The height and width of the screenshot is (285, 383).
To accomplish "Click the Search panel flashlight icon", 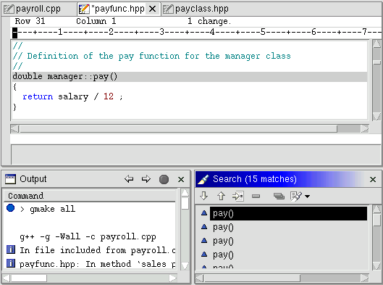I will pyautogui.click(x=203, y=179).
